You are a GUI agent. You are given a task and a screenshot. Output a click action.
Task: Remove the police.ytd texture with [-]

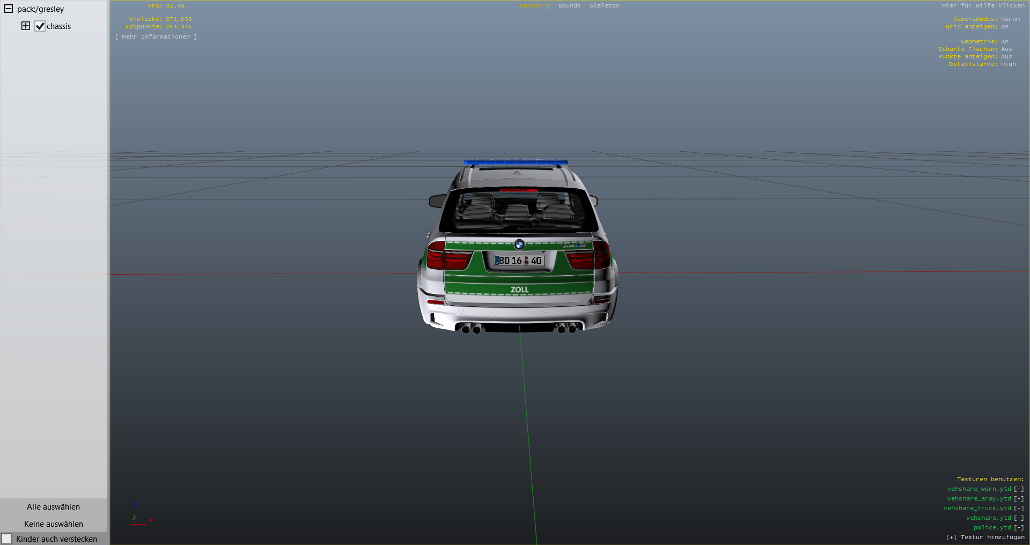point(1019,528)
